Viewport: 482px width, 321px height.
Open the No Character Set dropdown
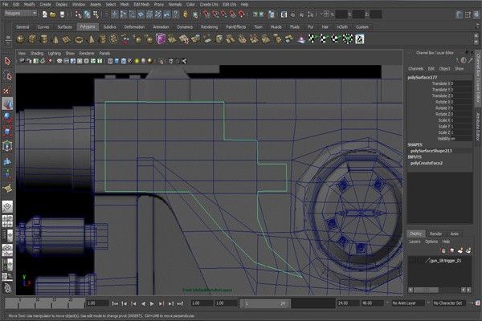click(x=449, y=303)
